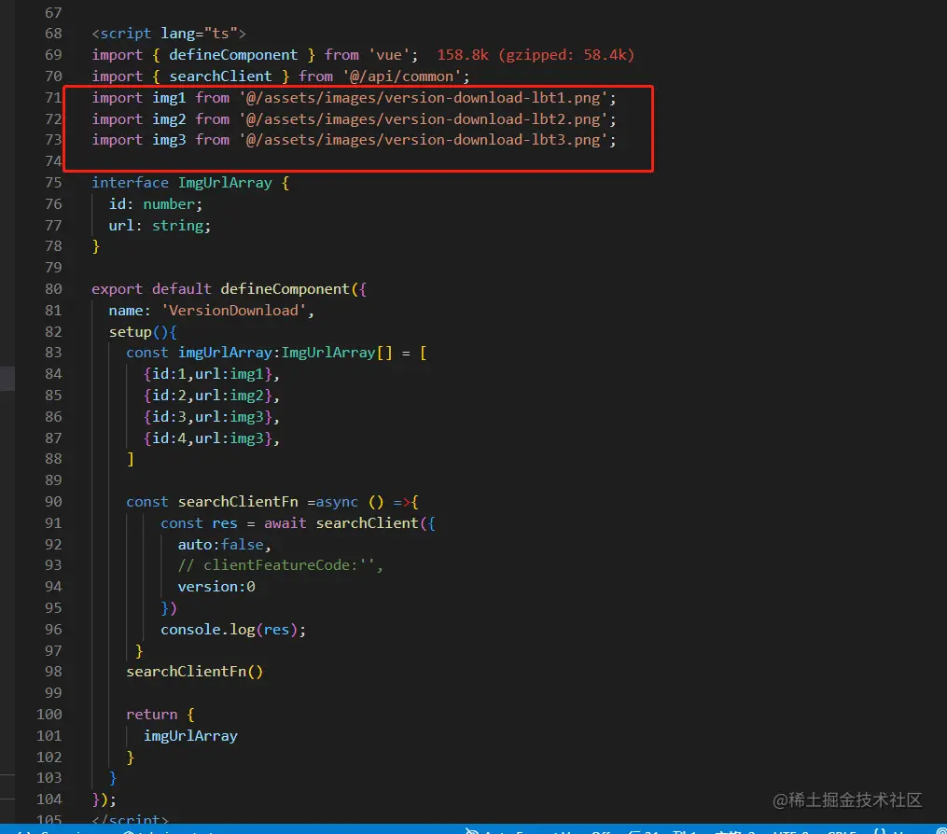Screen dimensions: 947x834
Task: Click the {id:3,url:img3} array entry
Action: [x=208, y=417]
